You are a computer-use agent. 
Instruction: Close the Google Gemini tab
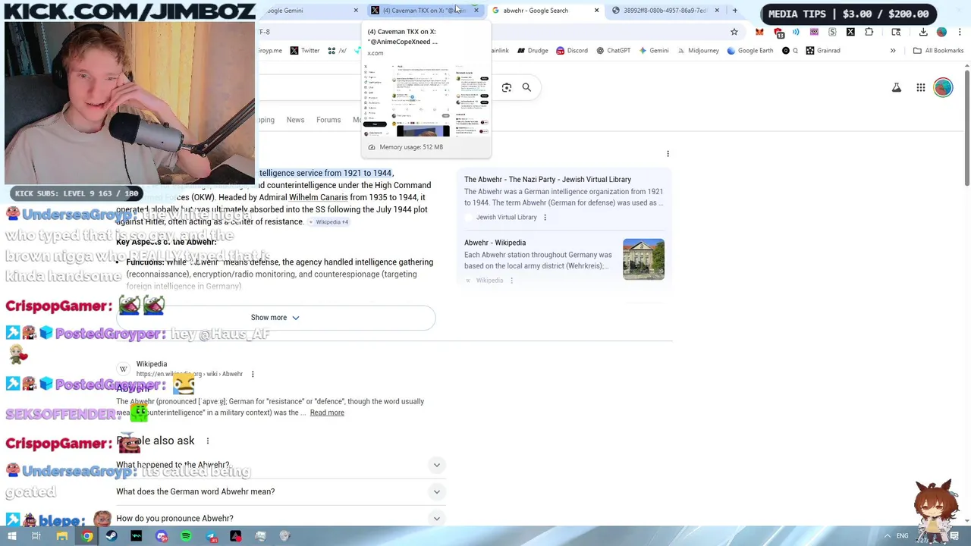point(356,11)
